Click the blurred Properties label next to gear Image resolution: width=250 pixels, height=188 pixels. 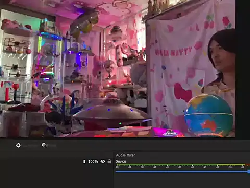click(31, 146)
